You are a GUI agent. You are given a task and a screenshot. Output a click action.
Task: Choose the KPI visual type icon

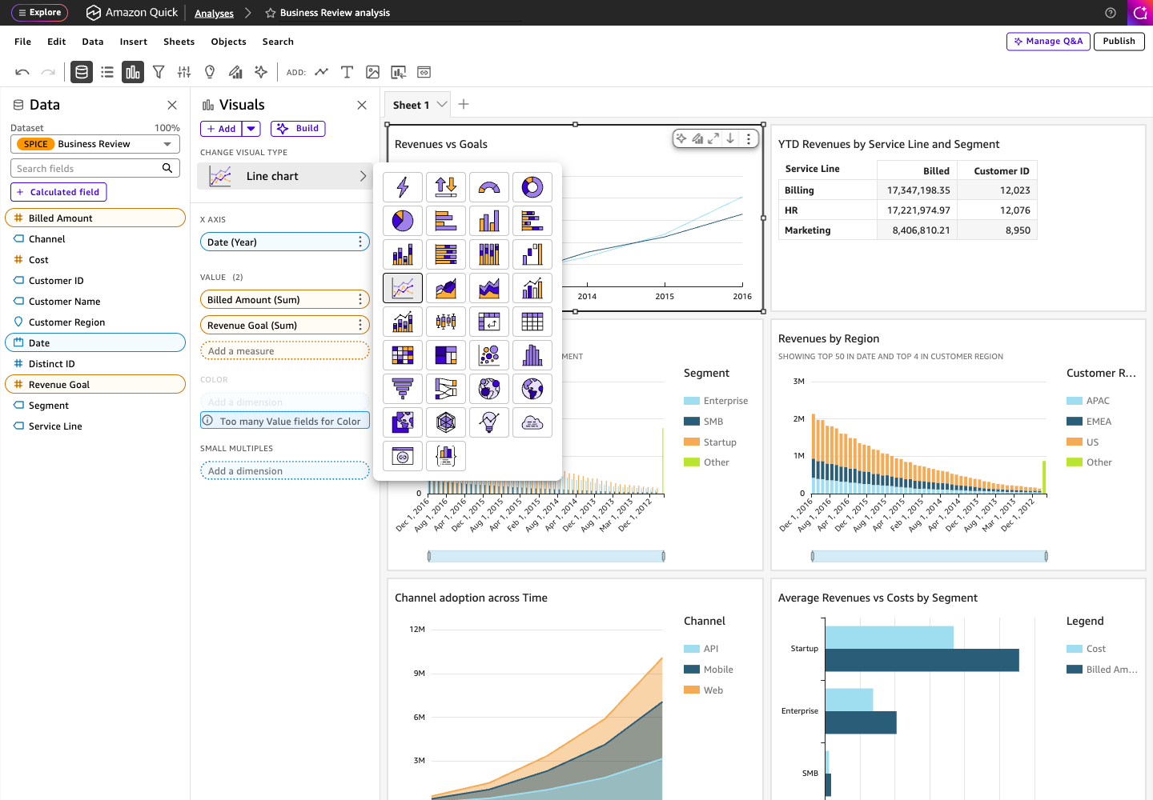(x=446, y=187)
